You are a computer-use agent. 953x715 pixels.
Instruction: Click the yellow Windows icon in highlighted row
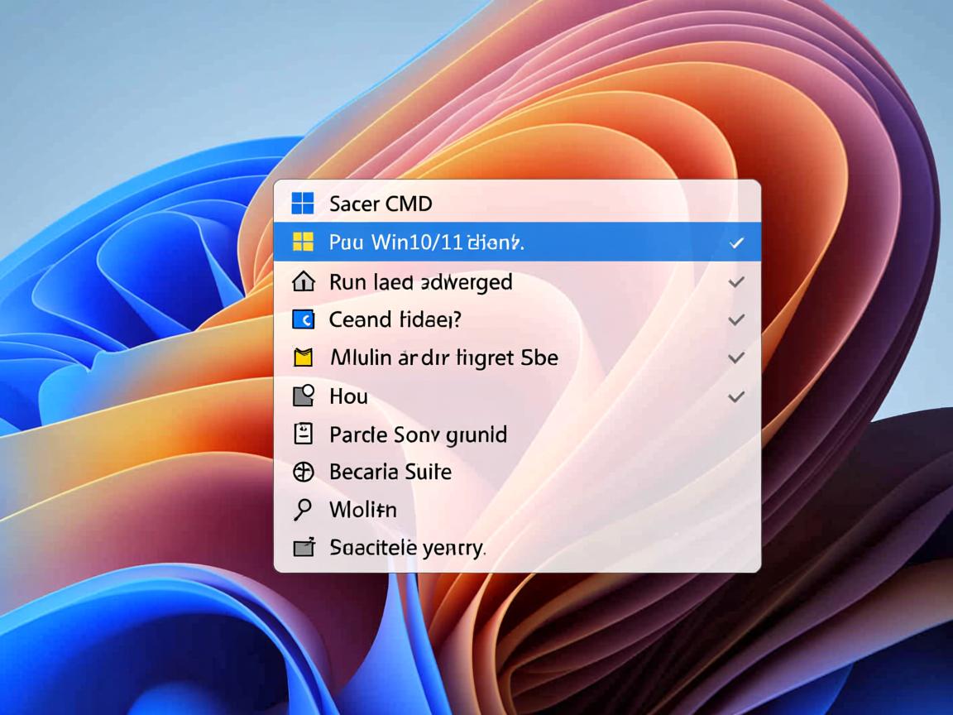304,242
